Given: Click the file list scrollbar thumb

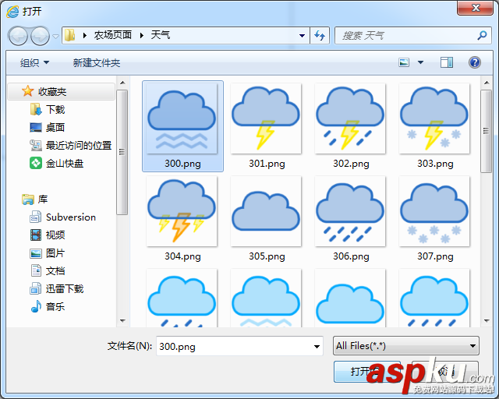Looking at the screenshot, I should pos(486,131).
